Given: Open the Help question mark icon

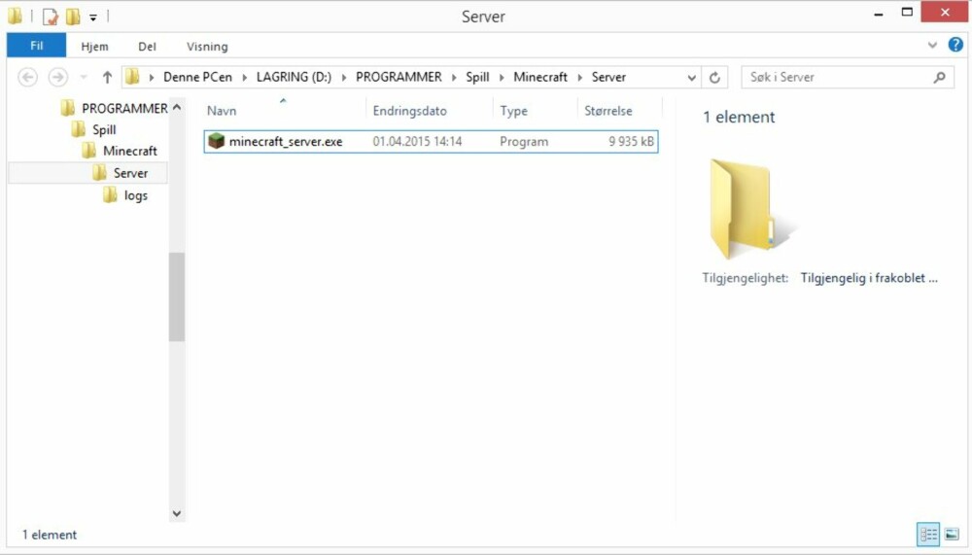Looking at the screenshot, I should pyautogui.click(x=955, y=45).
